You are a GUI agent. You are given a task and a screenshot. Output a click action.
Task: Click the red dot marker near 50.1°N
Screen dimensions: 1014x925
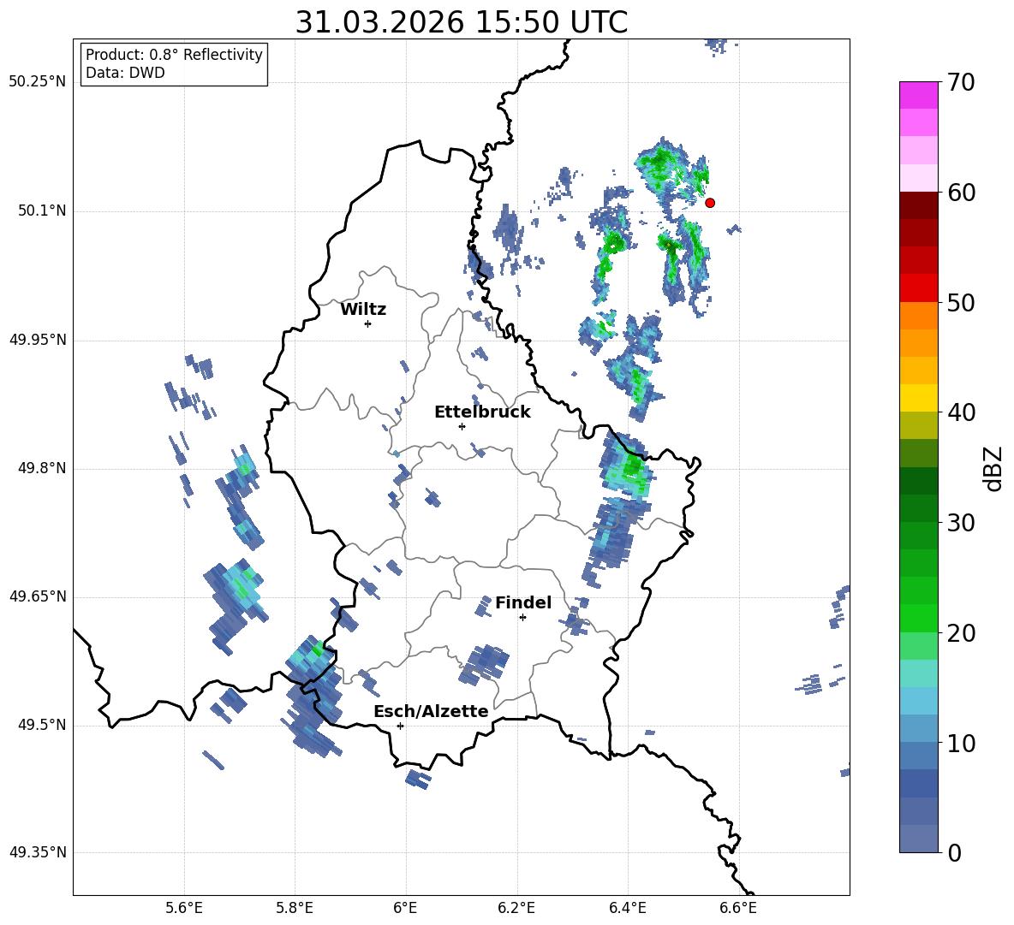click(709, 203)
